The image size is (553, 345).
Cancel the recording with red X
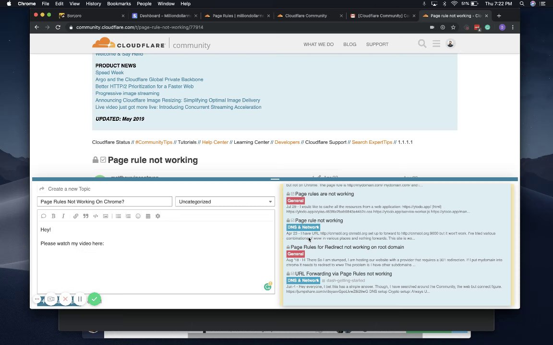[x=65, y=299]
